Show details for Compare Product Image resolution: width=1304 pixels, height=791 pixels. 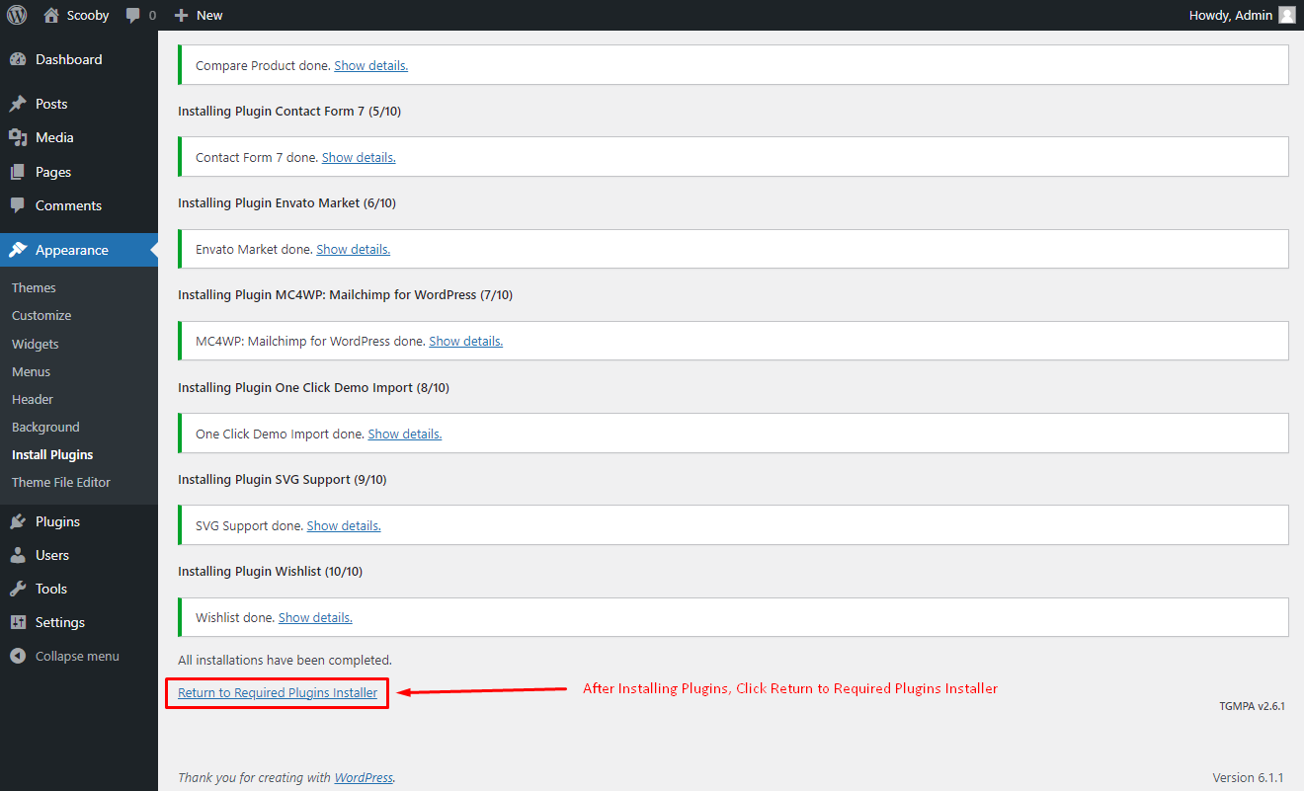370,65
